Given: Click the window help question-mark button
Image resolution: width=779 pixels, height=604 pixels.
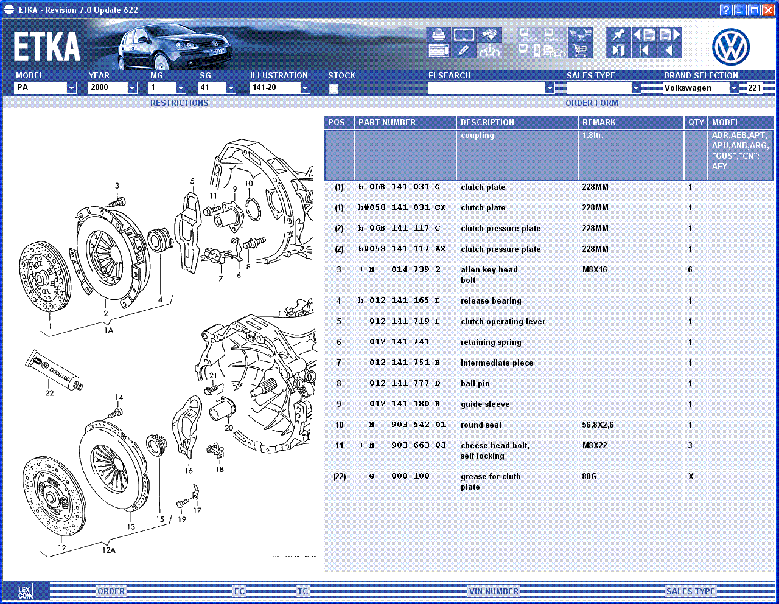Looking at the screenshot, I should (725, 10).
